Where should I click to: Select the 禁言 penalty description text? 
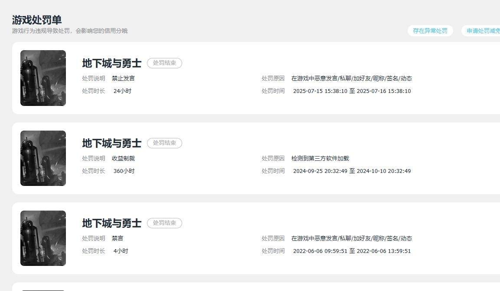point(118,238)
